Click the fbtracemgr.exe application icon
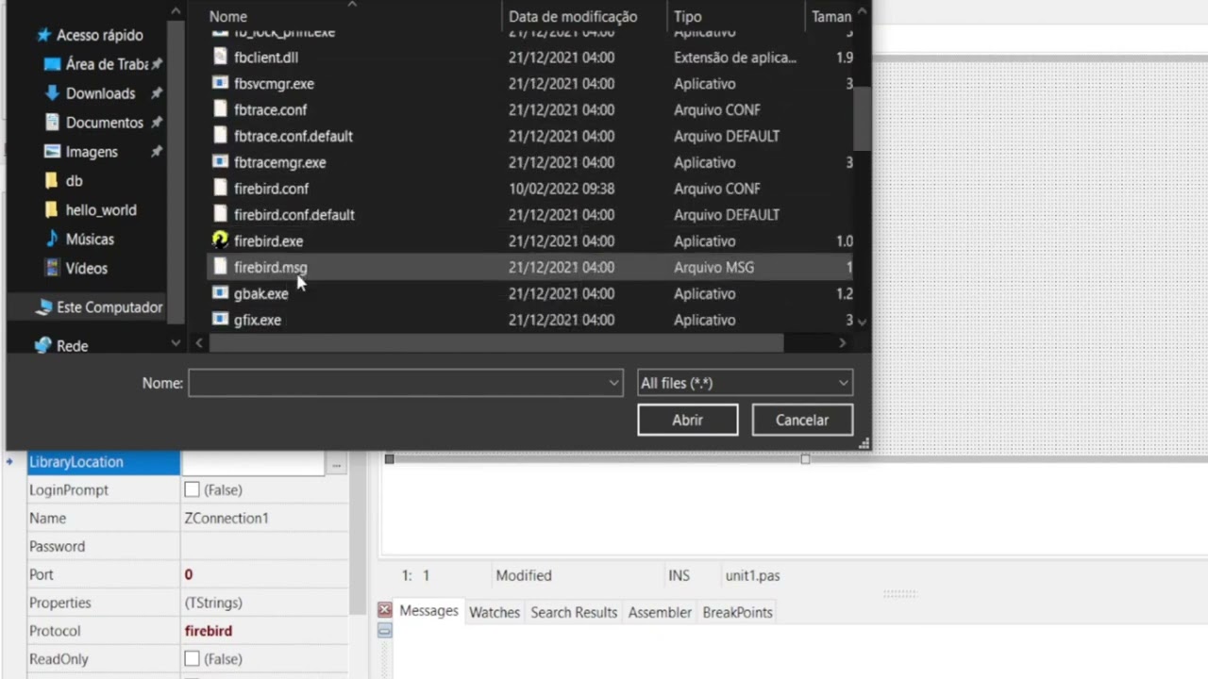 (x=220, y=162)
